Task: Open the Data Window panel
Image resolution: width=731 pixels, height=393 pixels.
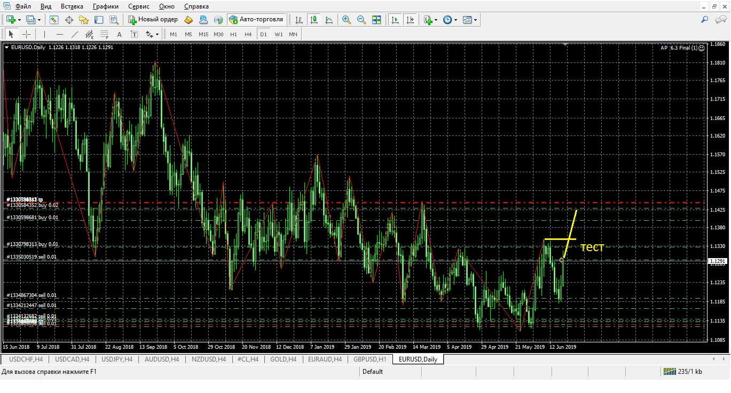Action: 69,20
